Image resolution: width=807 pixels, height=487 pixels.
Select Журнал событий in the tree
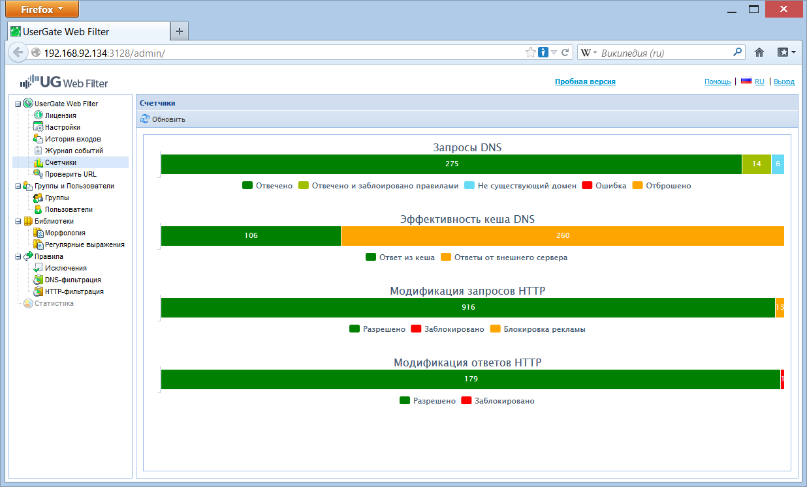pos(74,151)
